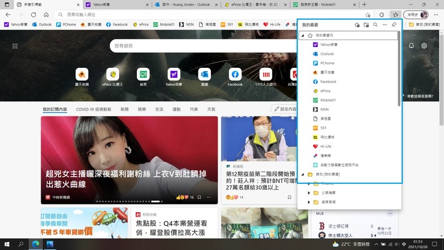Switch to the Mobile01 tab
The width and height of the screenshot is (444, 250).
pyautogui.click(x=325, y=4)
